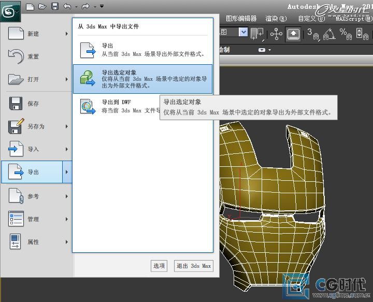Select 管理 (Manage) in the application menu
373x302 pixels.
[37, 219]
